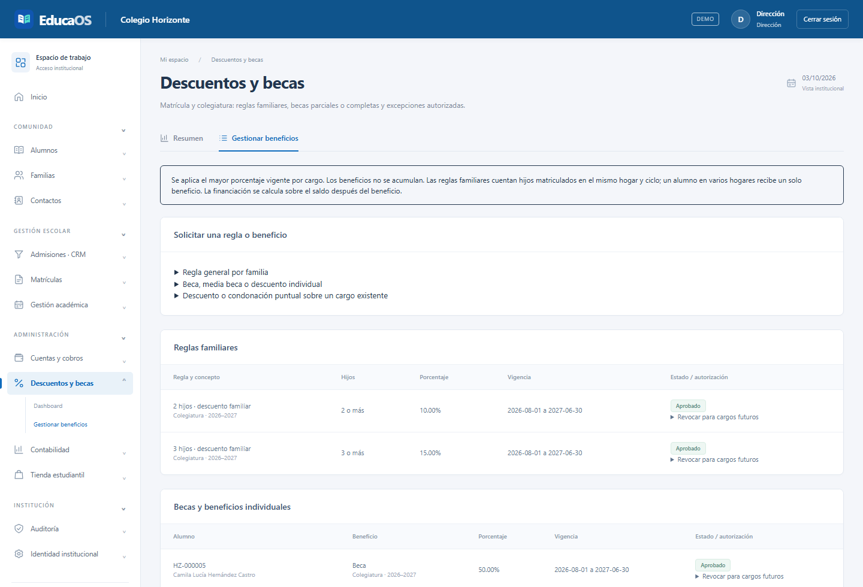
Task: Select the Gestionar beneficios tab
Action: pyautogui.click(x=258, y=138)
